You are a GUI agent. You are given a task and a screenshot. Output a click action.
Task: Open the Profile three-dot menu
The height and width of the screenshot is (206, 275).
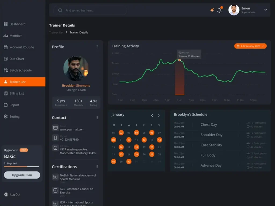click(97, 47)
